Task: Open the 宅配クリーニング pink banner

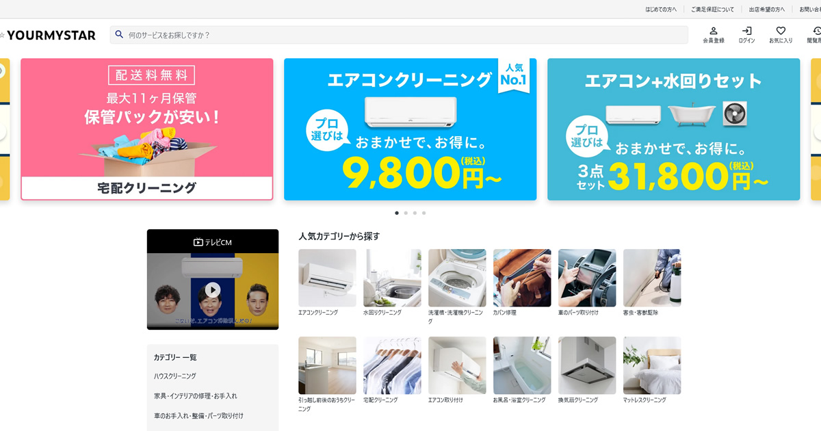Action: click(x=147, y=129)
